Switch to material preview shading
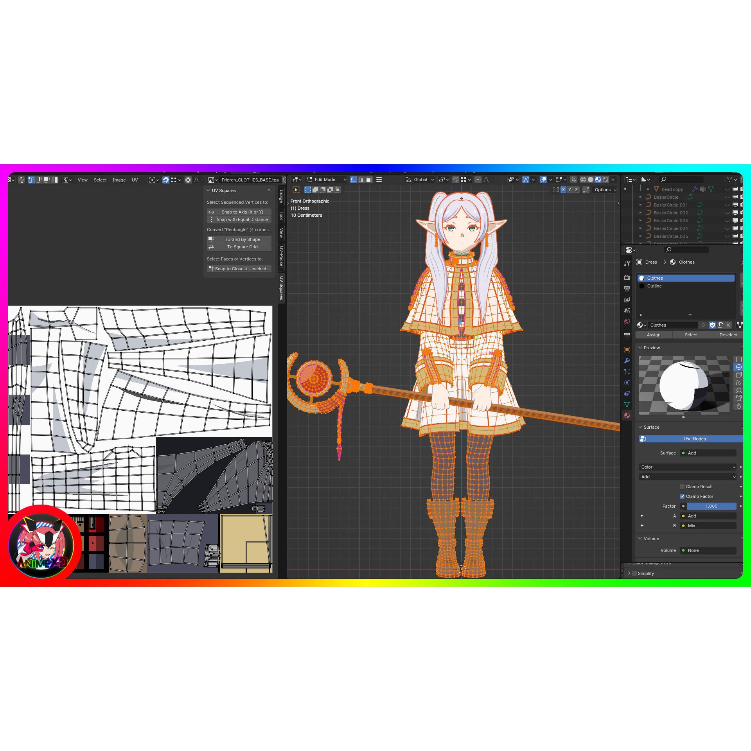Viewport: 751px width, 751px height. 598,180
